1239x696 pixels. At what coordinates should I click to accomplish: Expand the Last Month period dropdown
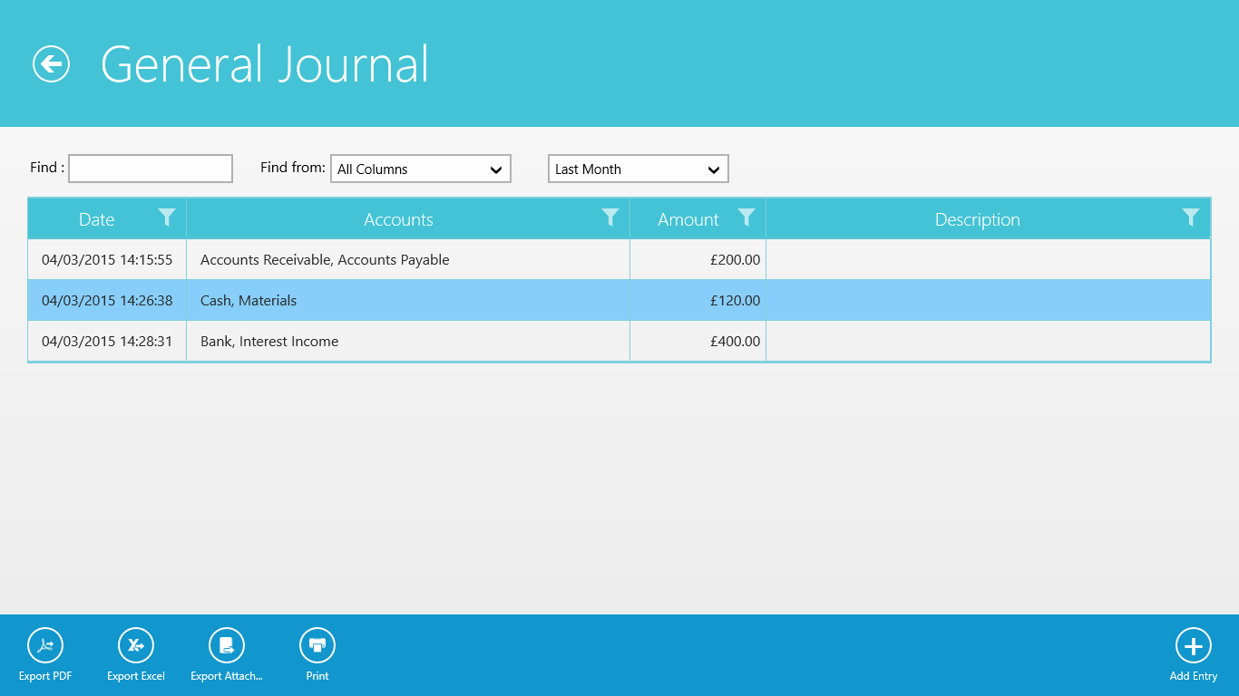coord(638,169)
